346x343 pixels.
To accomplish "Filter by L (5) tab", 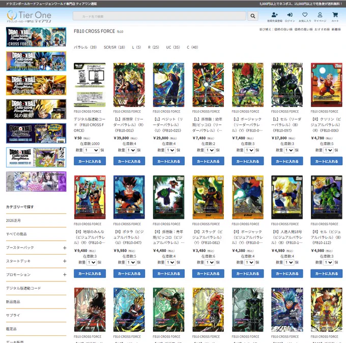I will coord(136,47).
